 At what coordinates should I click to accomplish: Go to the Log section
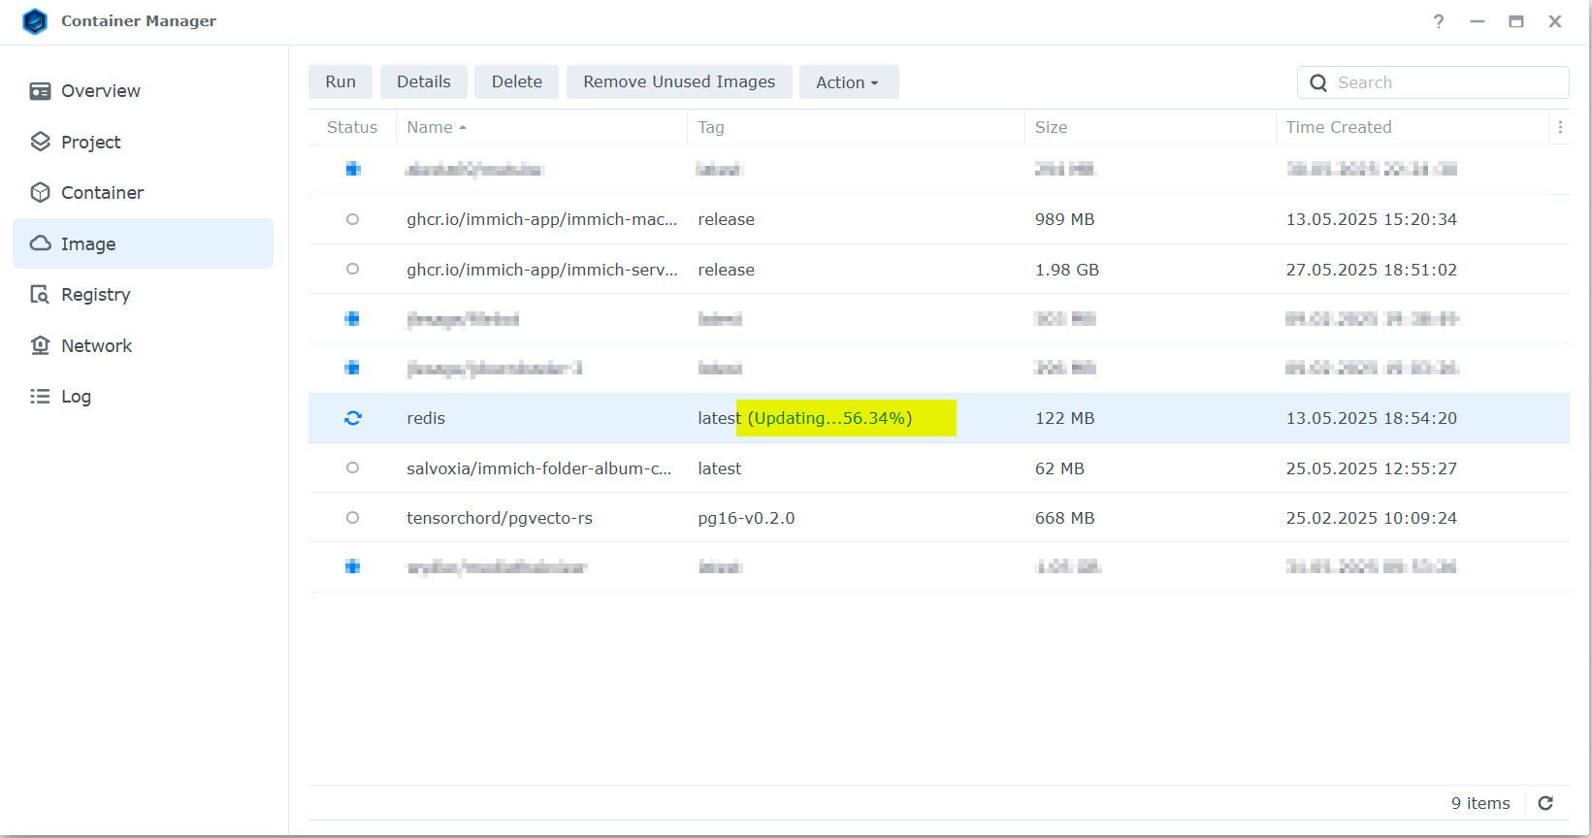pyautogui.click(x=143, y=397)
